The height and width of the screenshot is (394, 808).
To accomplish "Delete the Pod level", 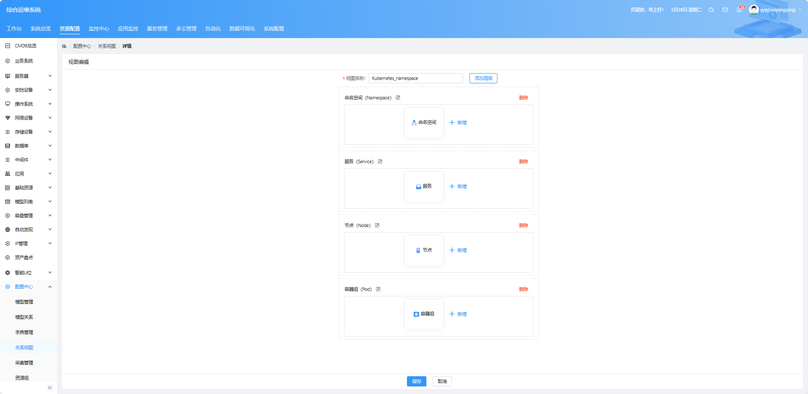I will [524, 289].
